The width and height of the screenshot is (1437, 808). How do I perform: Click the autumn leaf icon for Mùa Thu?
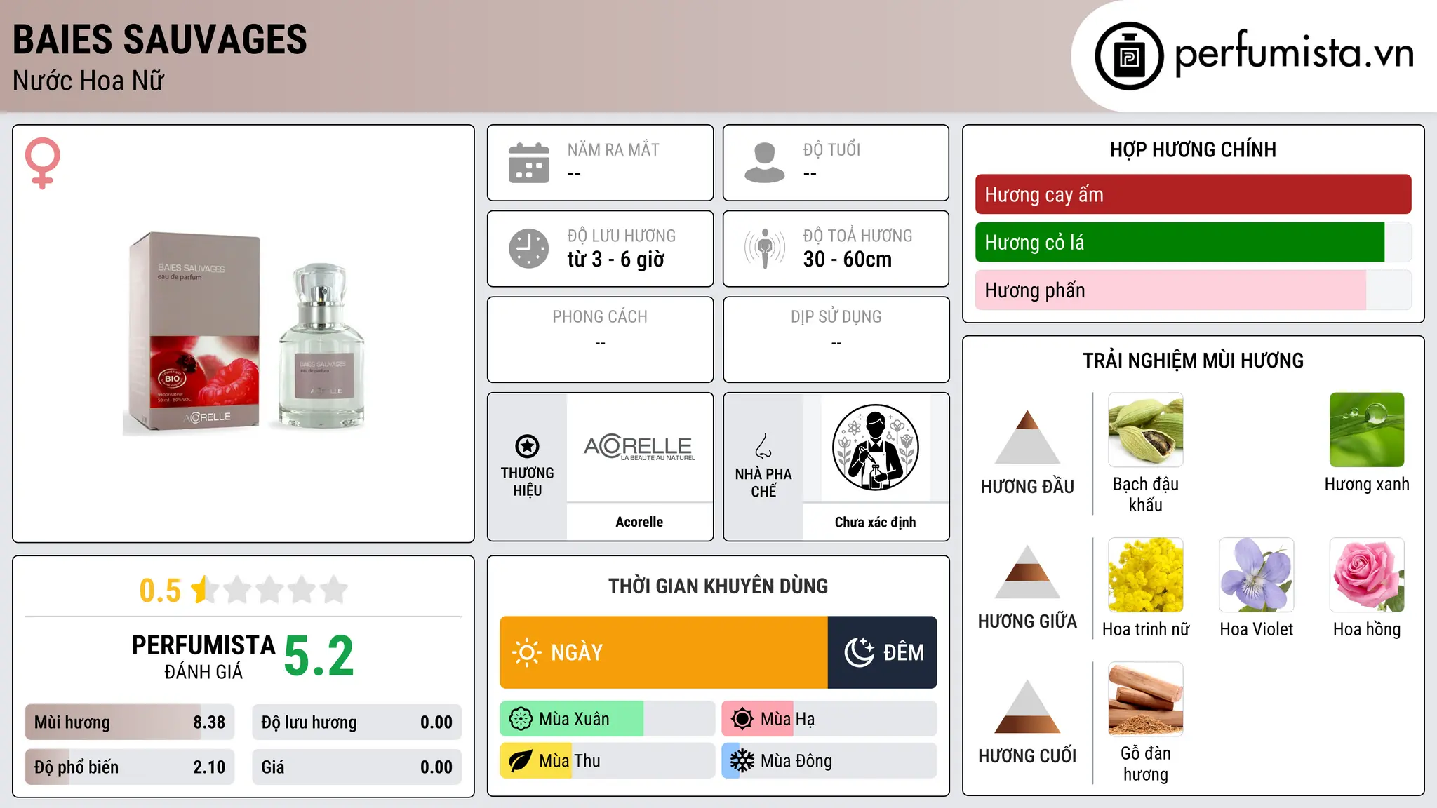pyautogui.click(x=521, y=761)
